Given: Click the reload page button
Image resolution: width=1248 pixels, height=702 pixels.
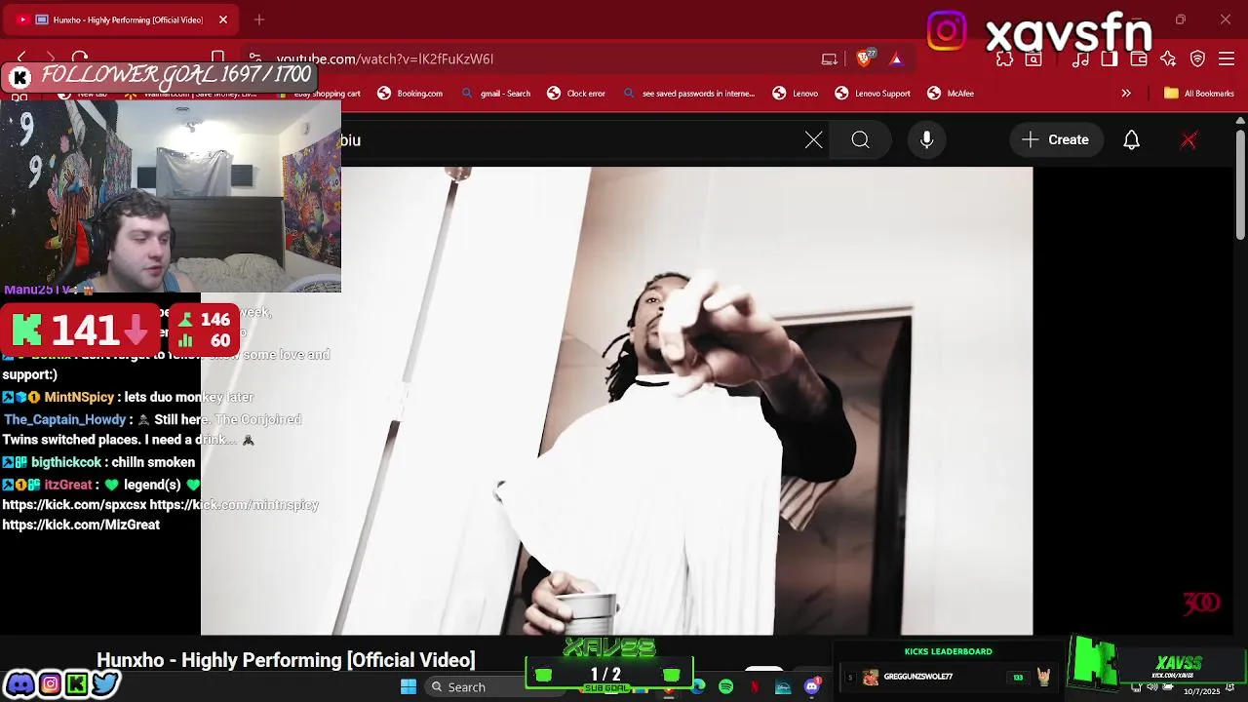Looking at the screenshot, I should (80, 58).
